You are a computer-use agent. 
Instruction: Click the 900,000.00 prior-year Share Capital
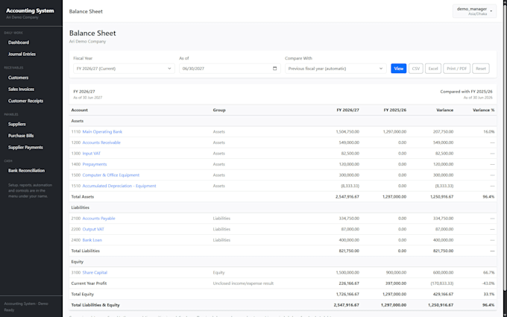click(396, 273)
